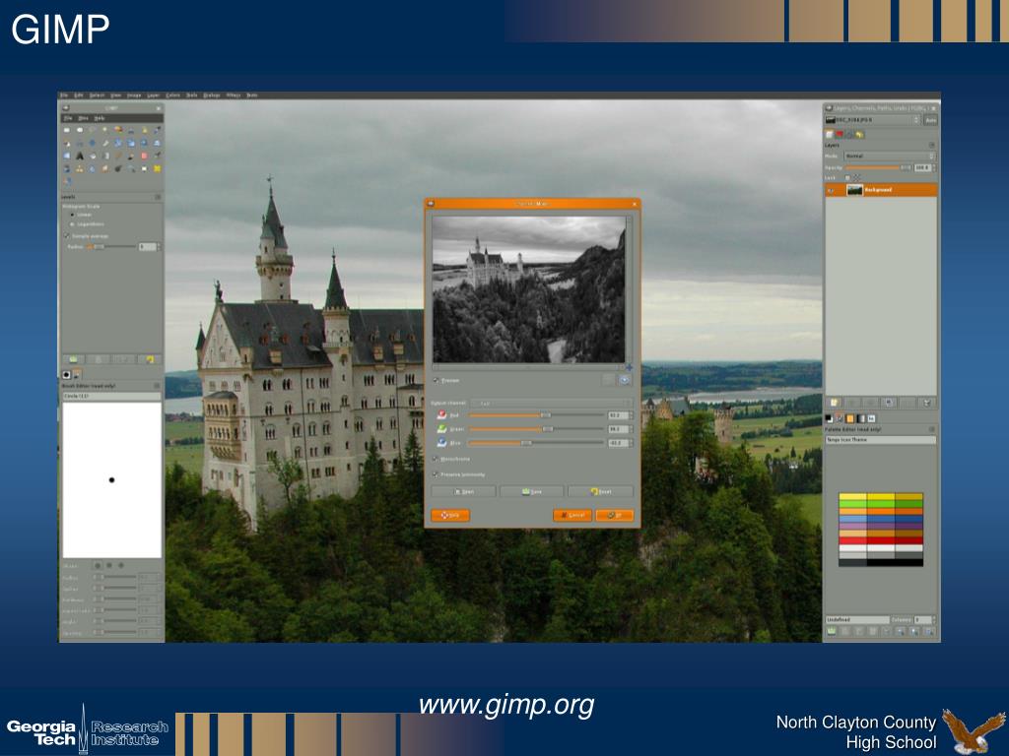Switch to the red Channels tab icon
This screenshot has height=756, width=1009.
click(840, 134)
